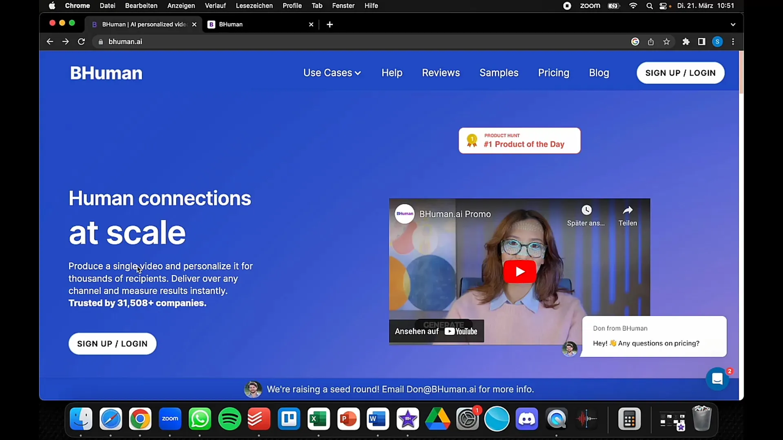Click the Reviews navigation menu item
The height and width of the screenshot is (440, 783).
coord(440,73)
